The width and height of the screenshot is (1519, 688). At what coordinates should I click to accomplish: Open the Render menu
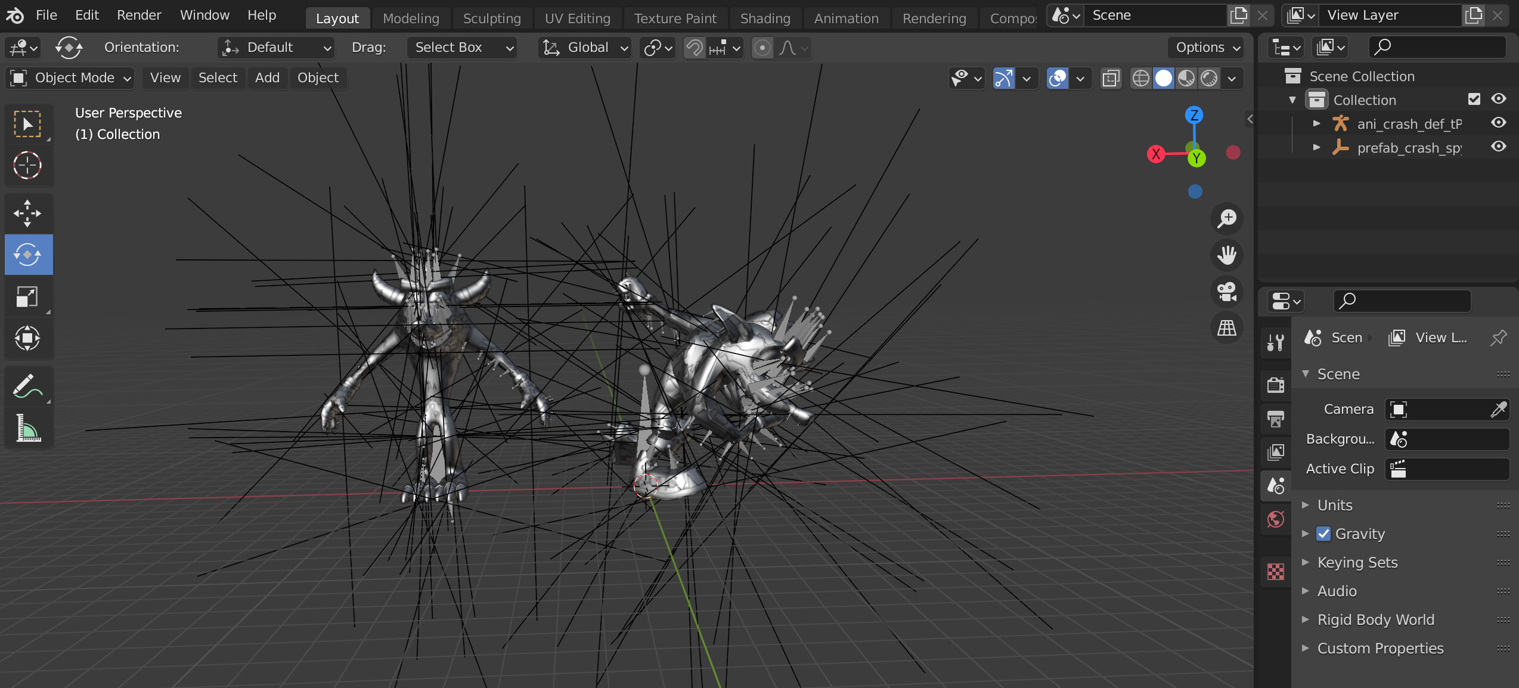pyautogui.click(x=139, y=16)
